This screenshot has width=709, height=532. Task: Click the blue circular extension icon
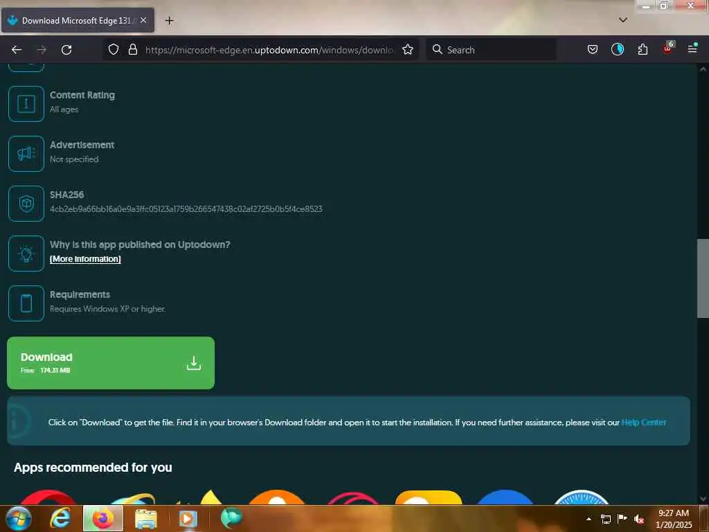click(x=618, y=49)
